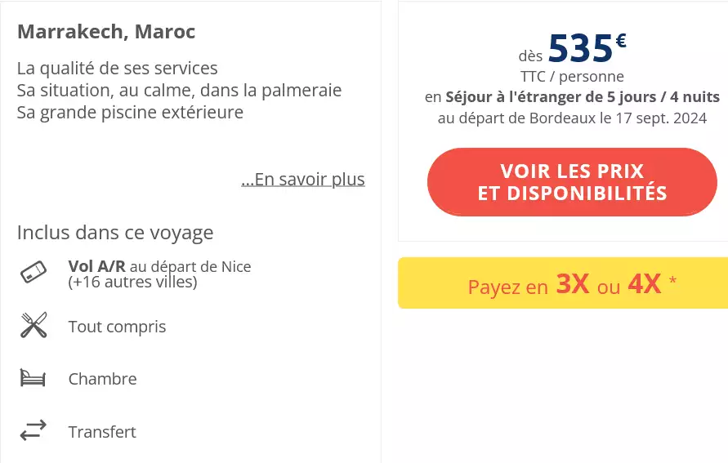Click the Séjour à l'étranger duration text

(x=583, y=97)
